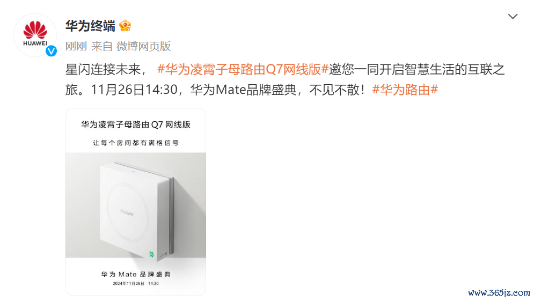Click the www.365jz.com watermark link

(499, 293)
